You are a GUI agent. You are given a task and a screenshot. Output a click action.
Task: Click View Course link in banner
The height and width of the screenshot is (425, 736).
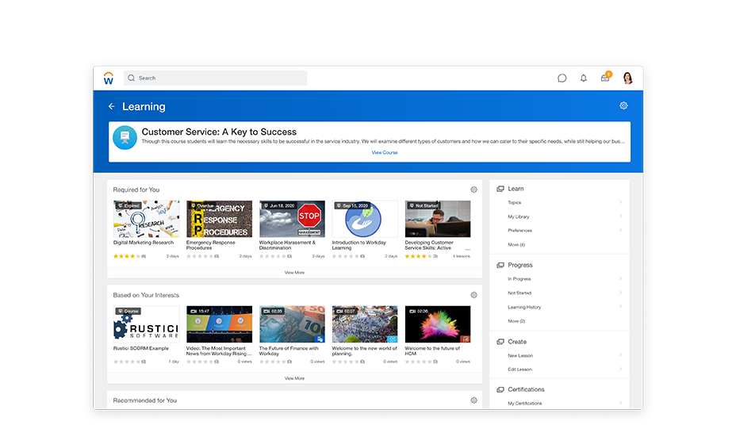tap(385, 152)
